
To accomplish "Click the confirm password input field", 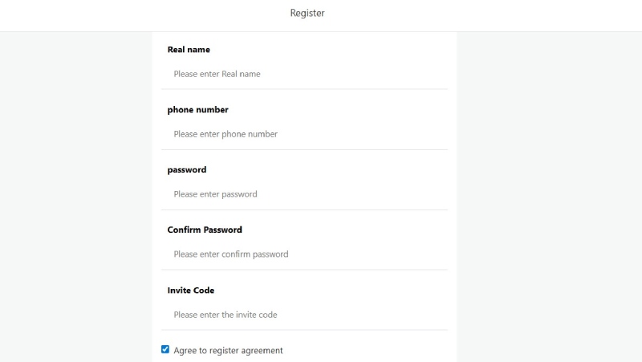I will point(305,254).
